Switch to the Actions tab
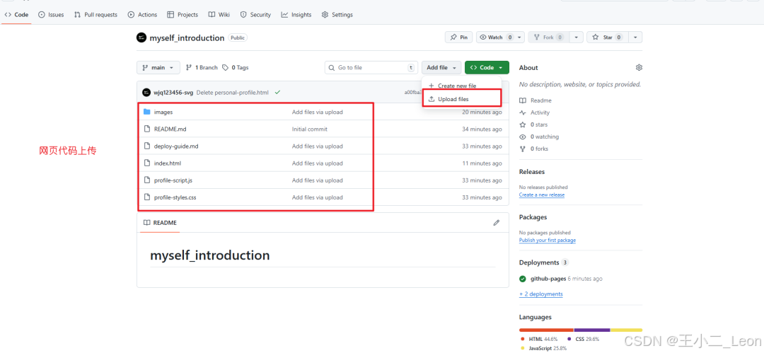Image resolution: width=764 pixels, height=353 pixels. (x=143, y=15)
